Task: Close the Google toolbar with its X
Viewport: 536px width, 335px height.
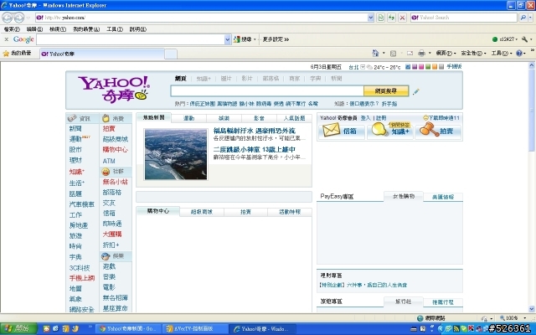Action: [x=6, y=39]
